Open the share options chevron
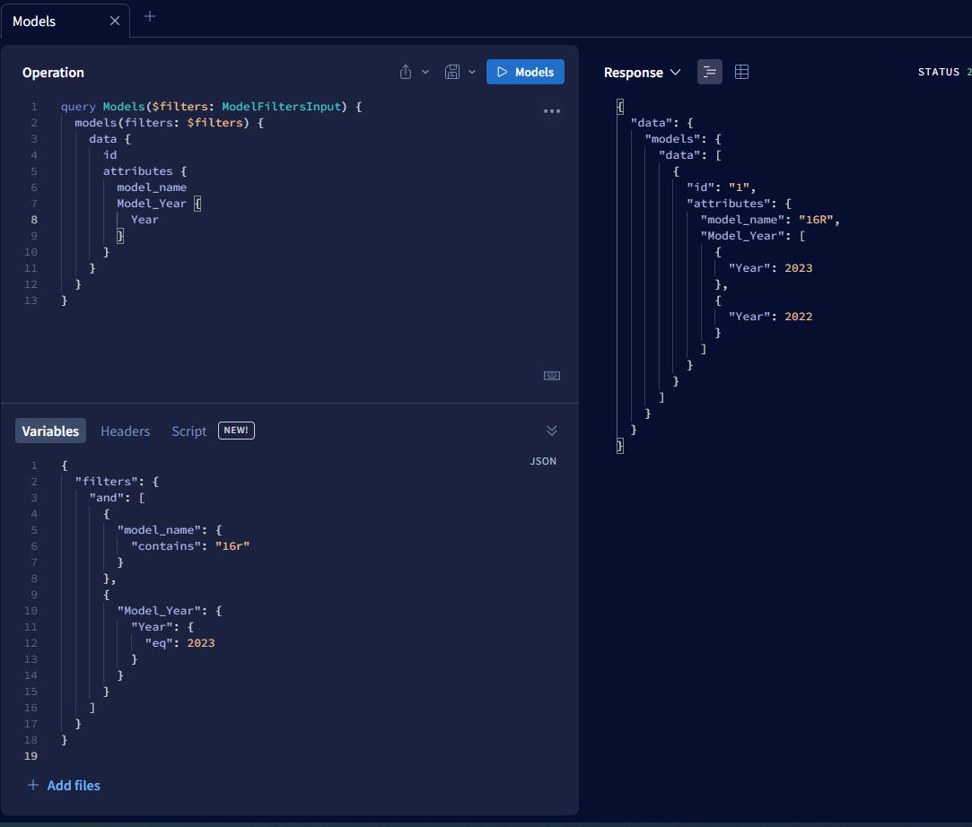The image size is (972, 827). click(426, 72)
